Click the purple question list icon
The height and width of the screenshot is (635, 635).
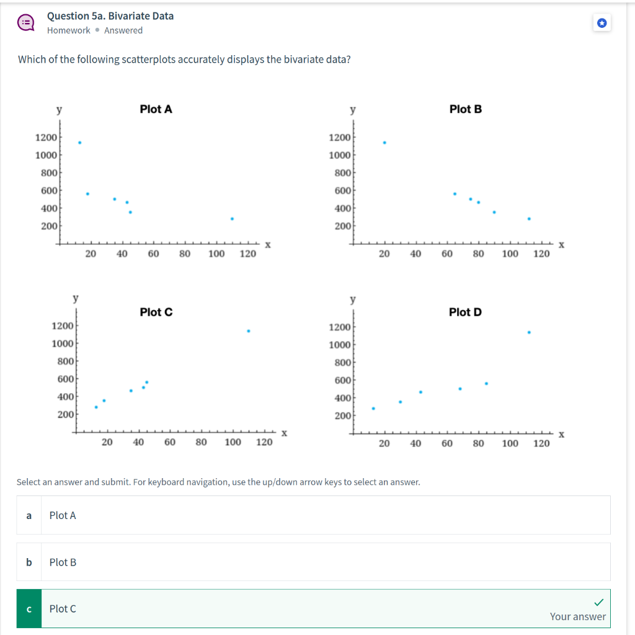pyautogui.click(x=26, y=23)
